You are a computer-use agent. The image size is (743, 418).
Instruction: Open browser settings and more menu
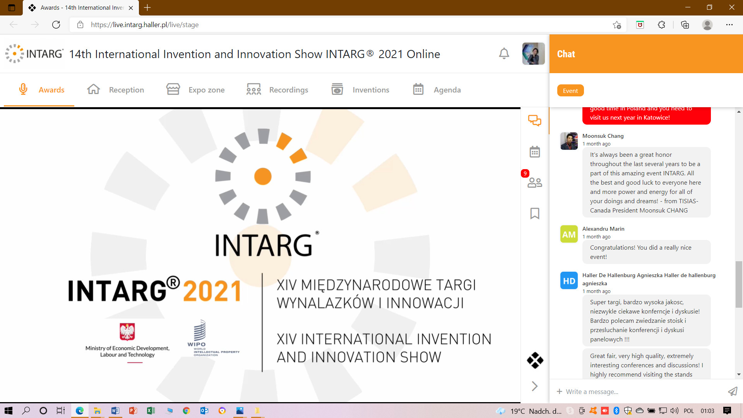point(729,25)
